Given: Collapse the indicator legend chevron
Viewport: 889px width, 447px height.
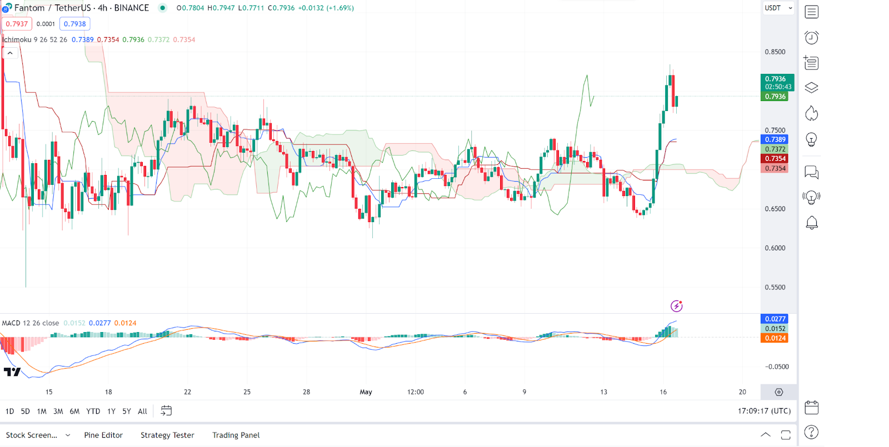Looking at the screenshot, I should pos(10,53).
